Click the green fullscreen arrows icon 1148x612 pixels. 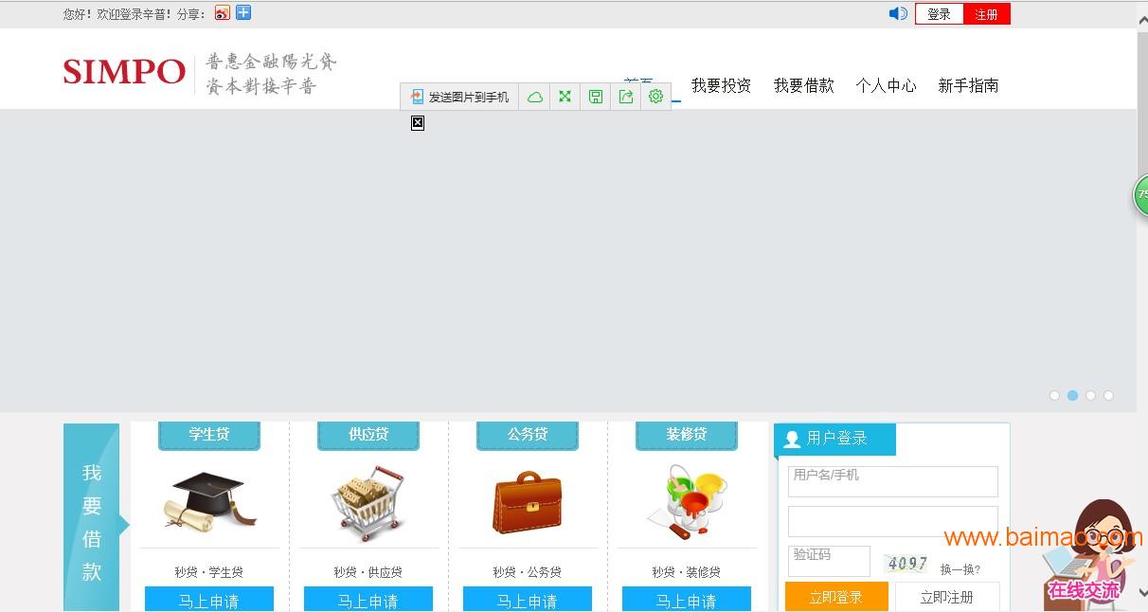pos(565,97)
